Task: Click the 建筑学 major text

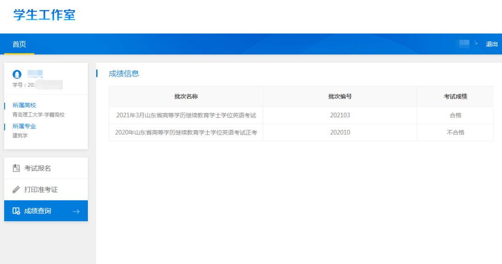Action: click(x=20, y=135)
